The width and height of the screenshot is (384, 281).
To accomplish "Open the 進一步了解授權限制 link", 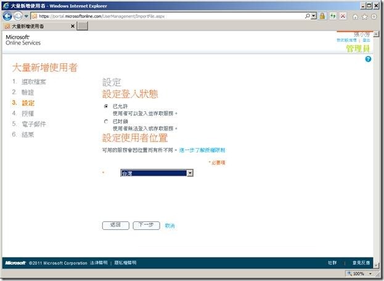I will click(x=202, y=150).
